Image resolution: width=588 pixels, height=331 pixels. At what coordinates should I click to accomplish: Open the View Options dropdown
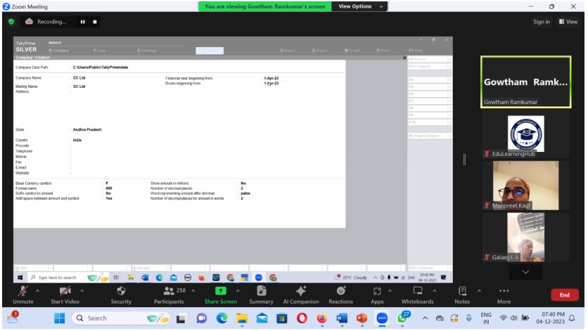[361, 6]
